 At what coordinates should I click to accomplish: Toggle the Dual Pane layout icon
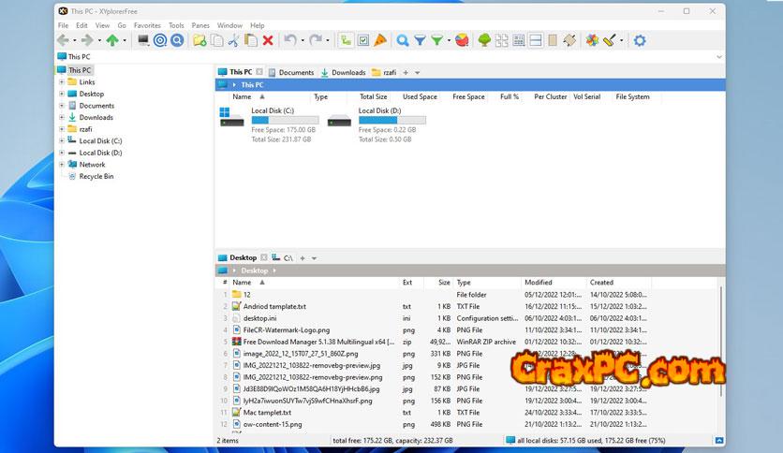click(536, 40)
